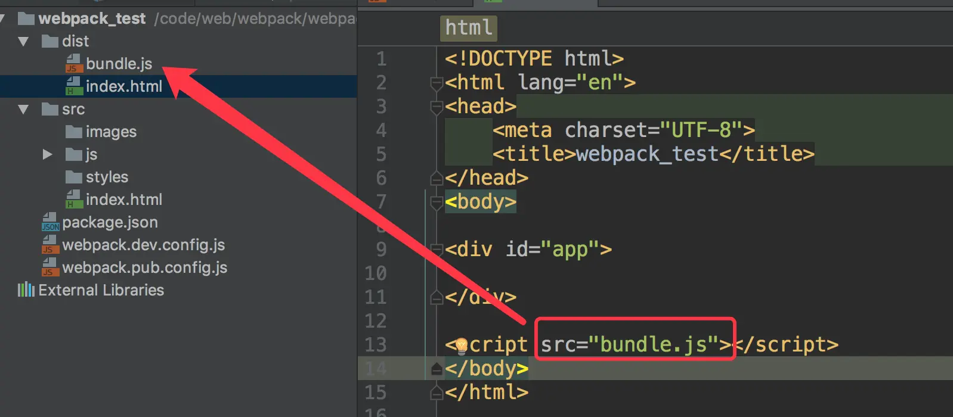Click the lightbulb intention icon on line 13
Screen dimensions: 953x417
point(461,345)
